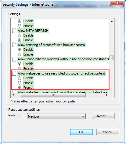
Task: Click the horizontal scrollbar thumb
Action: coord(53,95)
